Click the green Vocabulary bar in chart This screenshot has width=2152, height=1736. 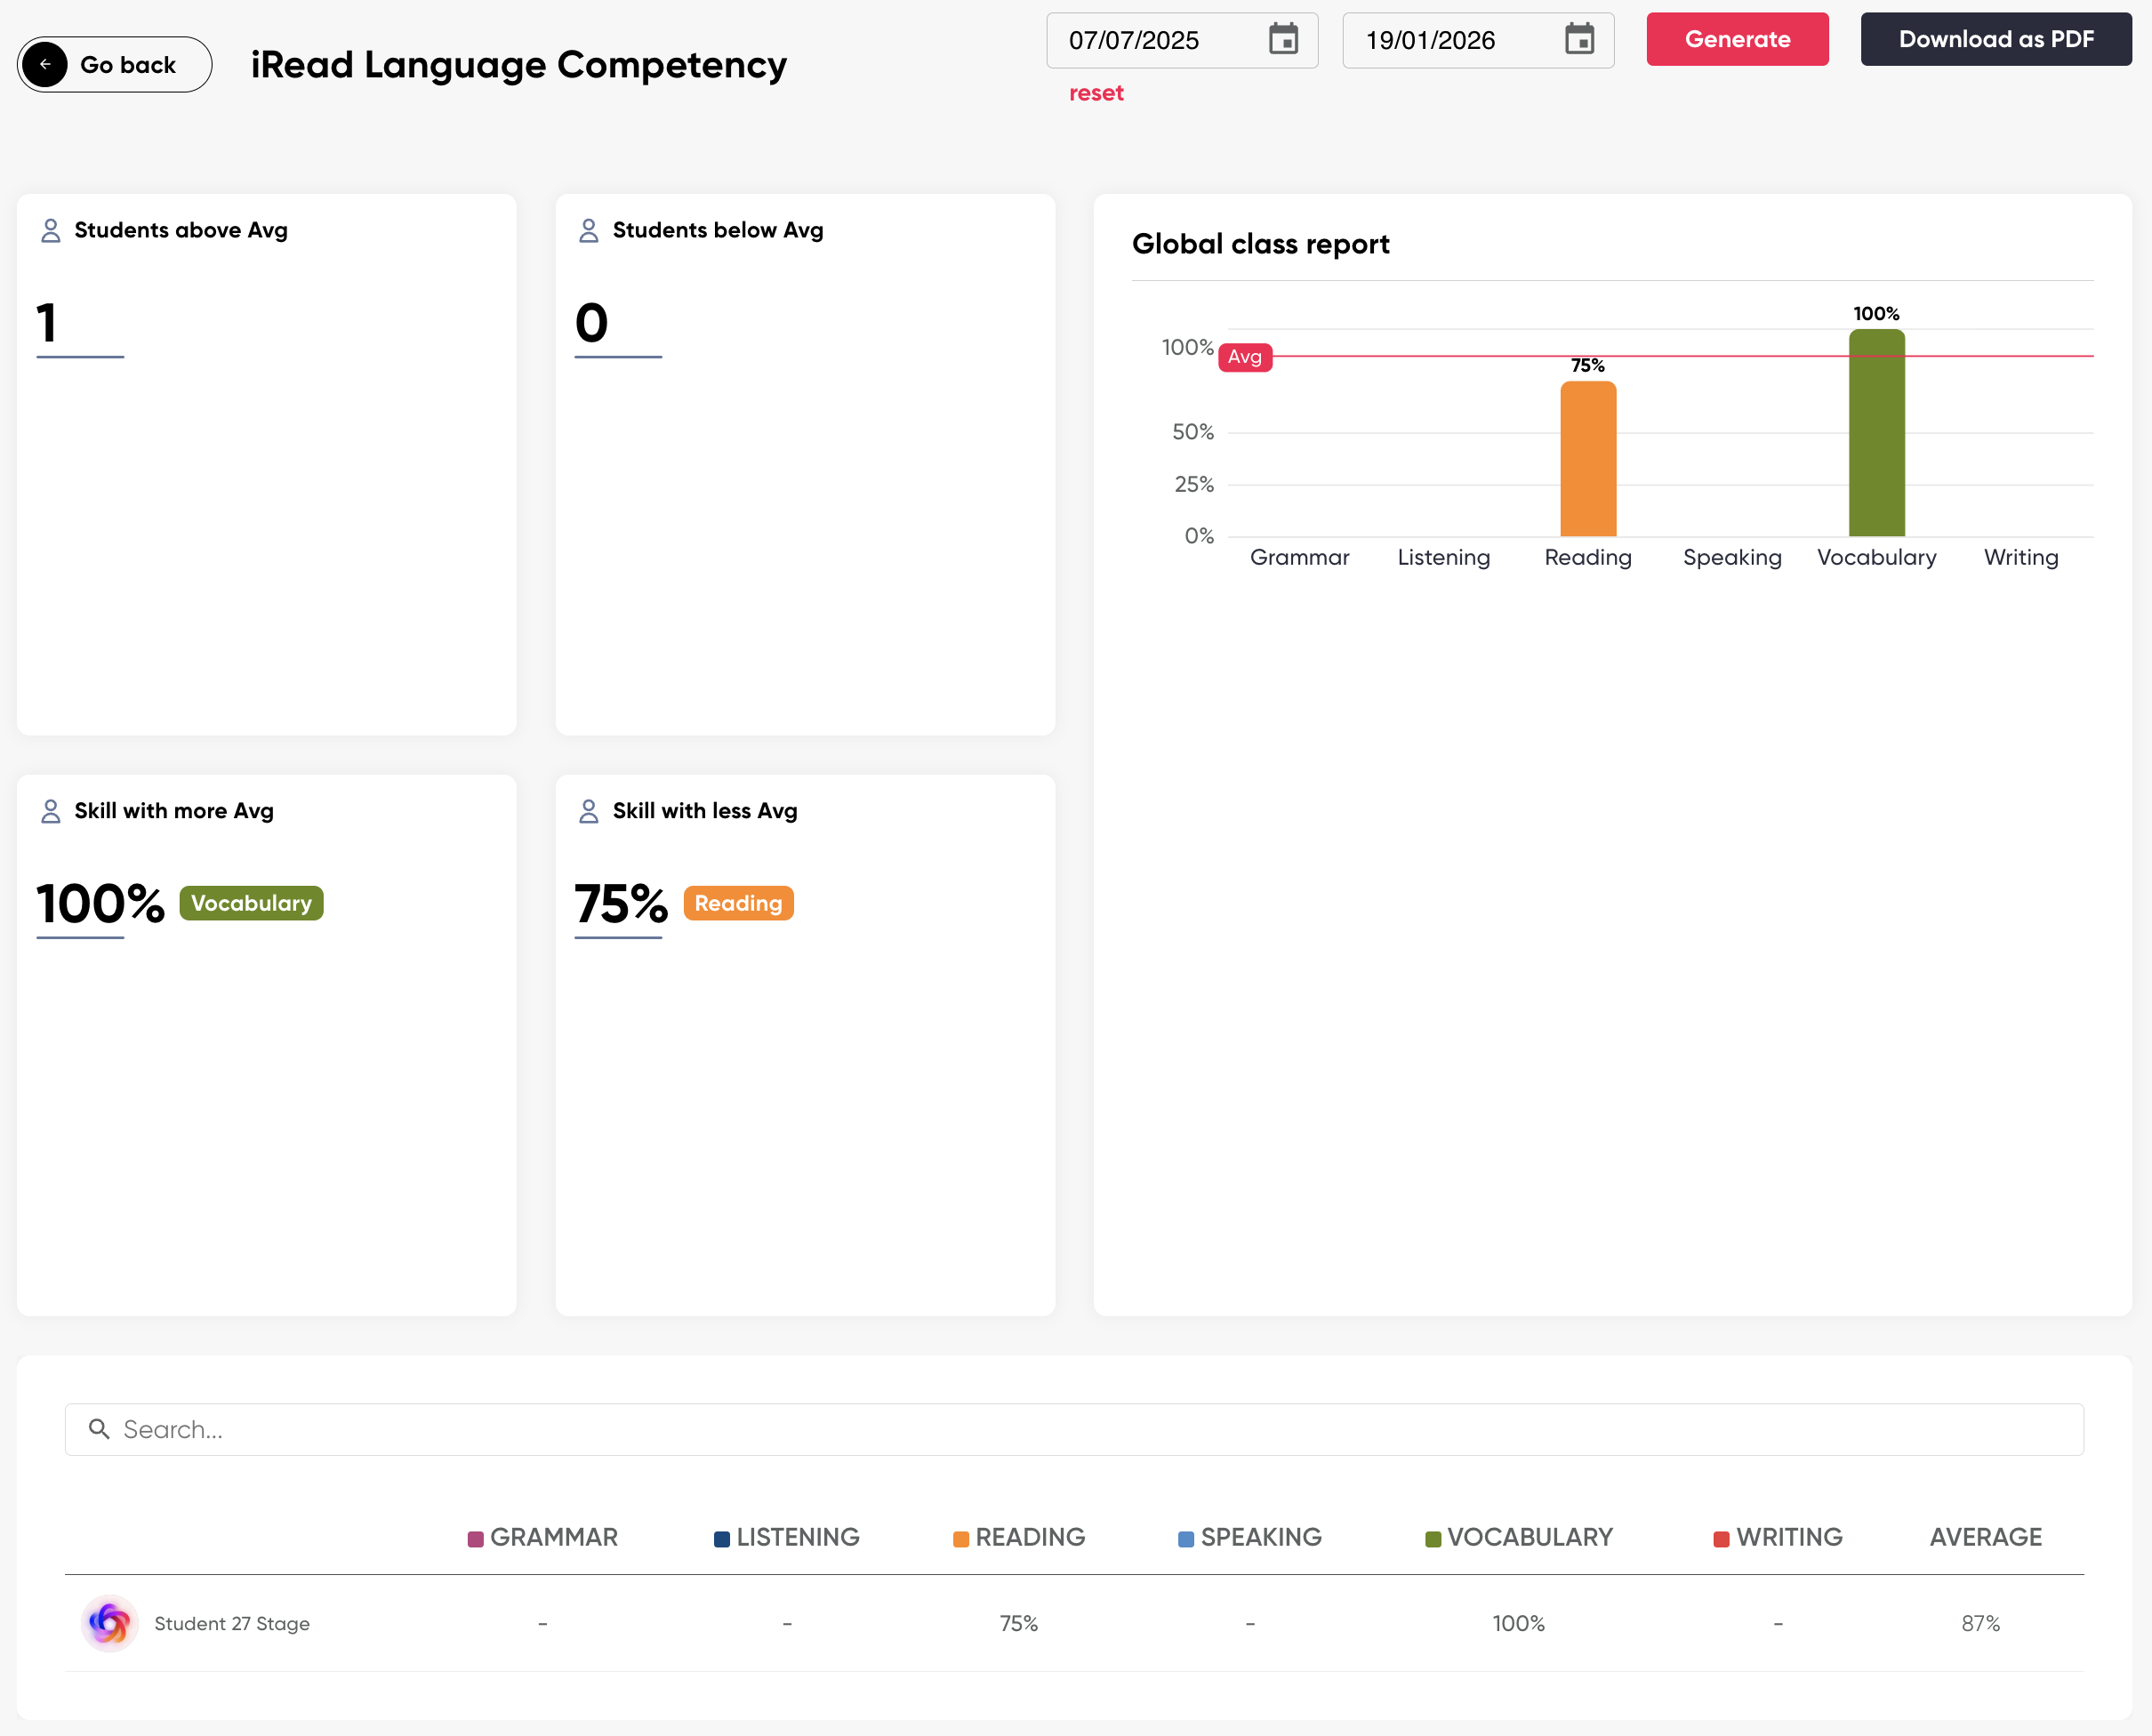pyautogui.click(x=1876, y=435)
